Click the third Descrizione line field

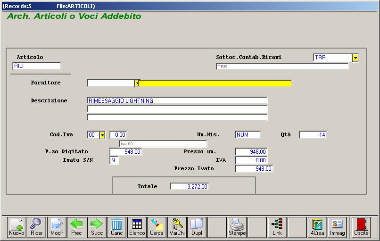[x=177, y=117]
